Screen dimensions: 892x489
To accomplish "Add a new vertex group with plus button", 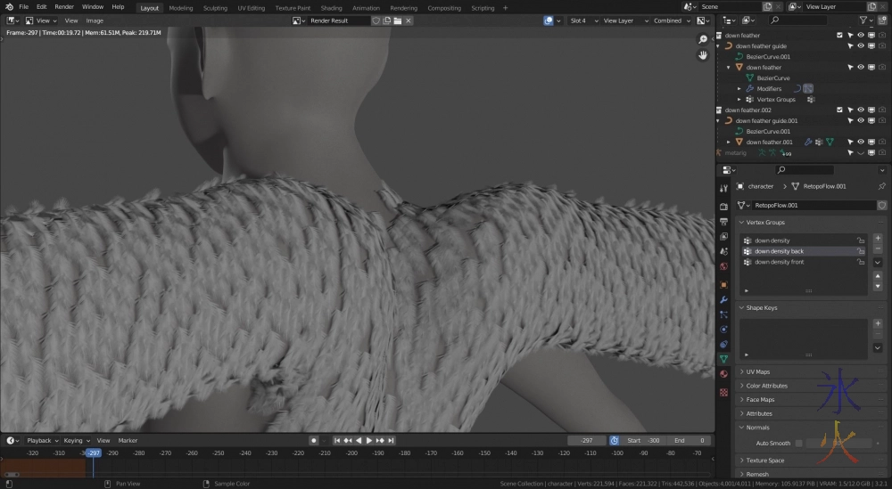I will 878,239.
